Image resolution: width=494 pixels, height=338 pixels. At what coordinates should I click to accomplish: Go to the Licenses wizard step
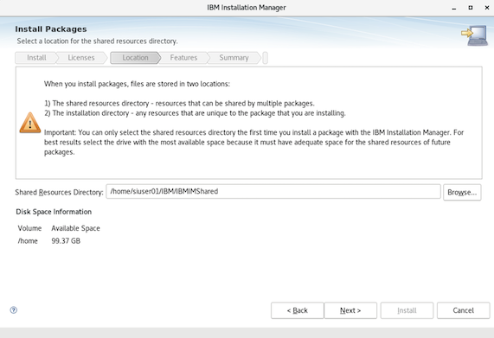click(81, 58)
